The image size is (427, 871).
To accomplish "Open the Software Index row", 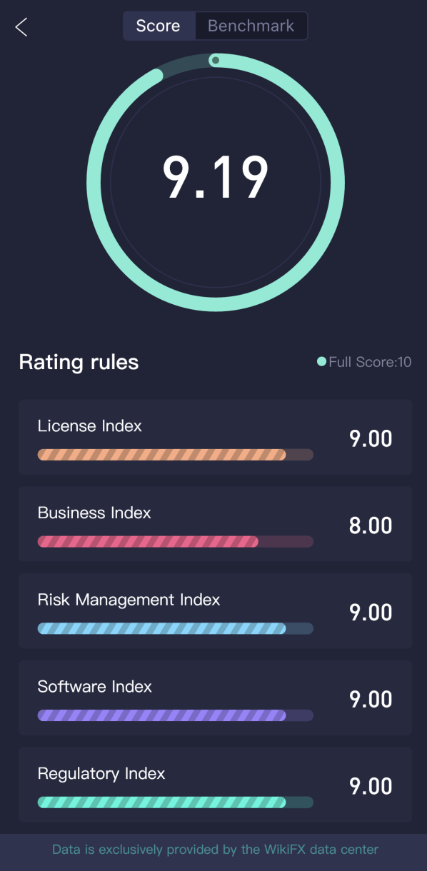I will coord(216,698).
